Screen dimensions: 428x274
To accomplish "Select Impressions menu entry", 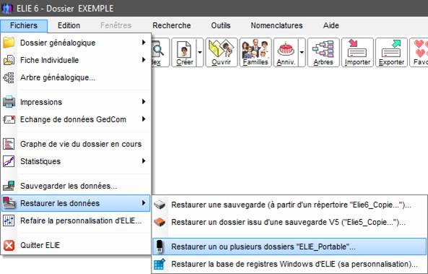I will pos(76,102).
